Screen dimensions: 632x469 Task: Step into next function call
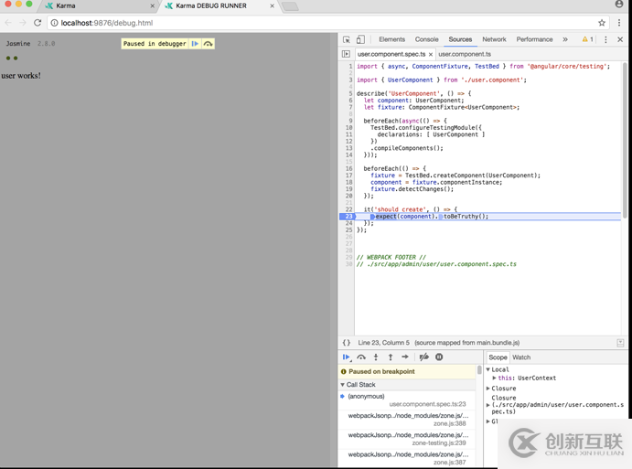coord(376,357)
